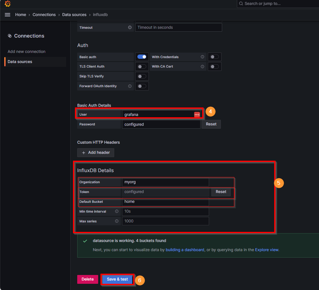Enable the With Credentials toggle
The width and height of the screenshot is (319, 290).
(x=214, y=57)
